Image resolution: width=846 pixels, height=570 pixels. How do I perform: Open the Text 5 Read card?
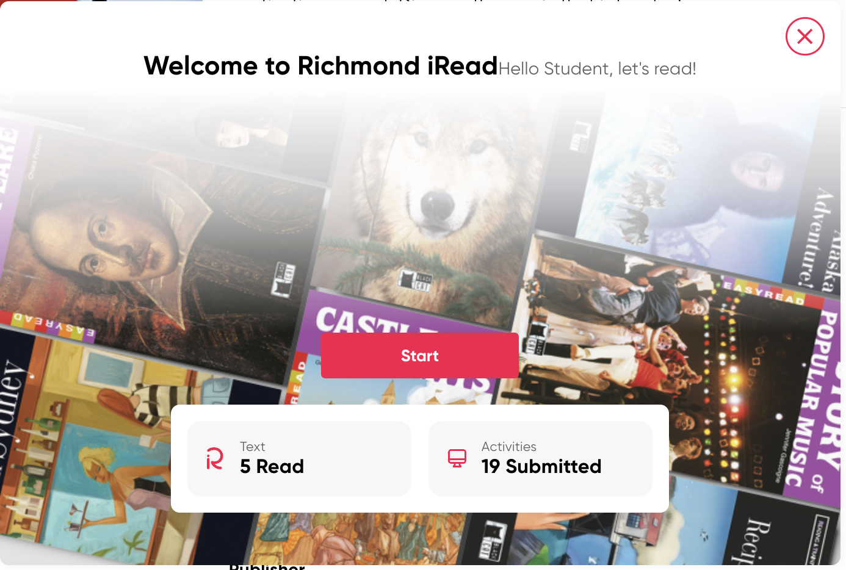[299, 458]
